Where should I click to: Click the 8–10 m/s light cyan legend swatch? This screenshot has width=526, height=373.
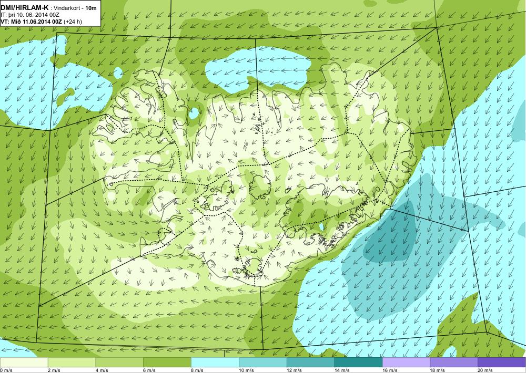[x=215, y=362]
